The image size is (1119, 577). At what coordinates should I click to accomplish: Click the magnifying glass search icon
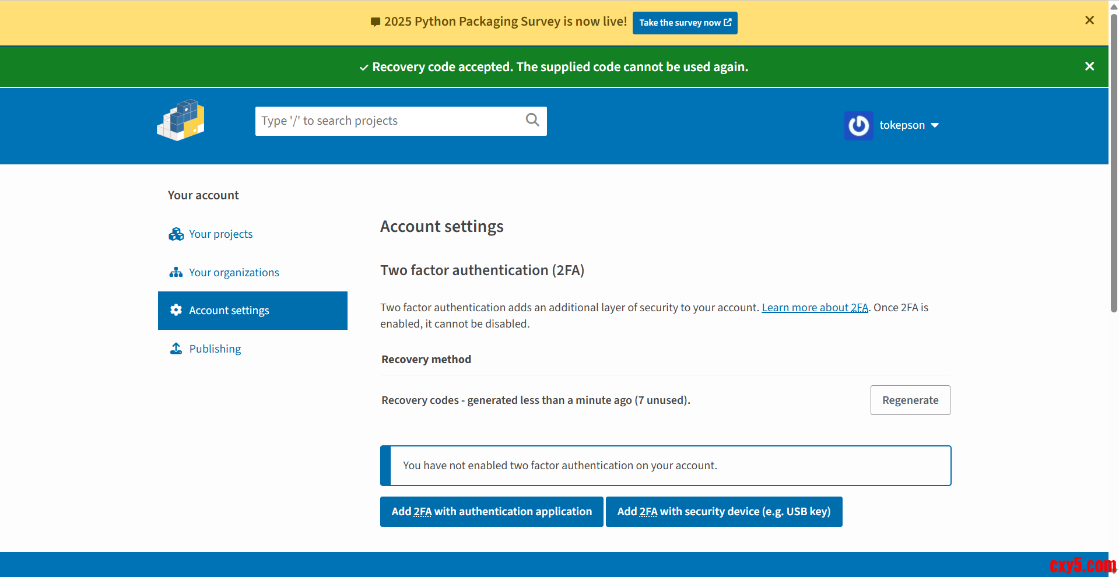tap(532, 120)
